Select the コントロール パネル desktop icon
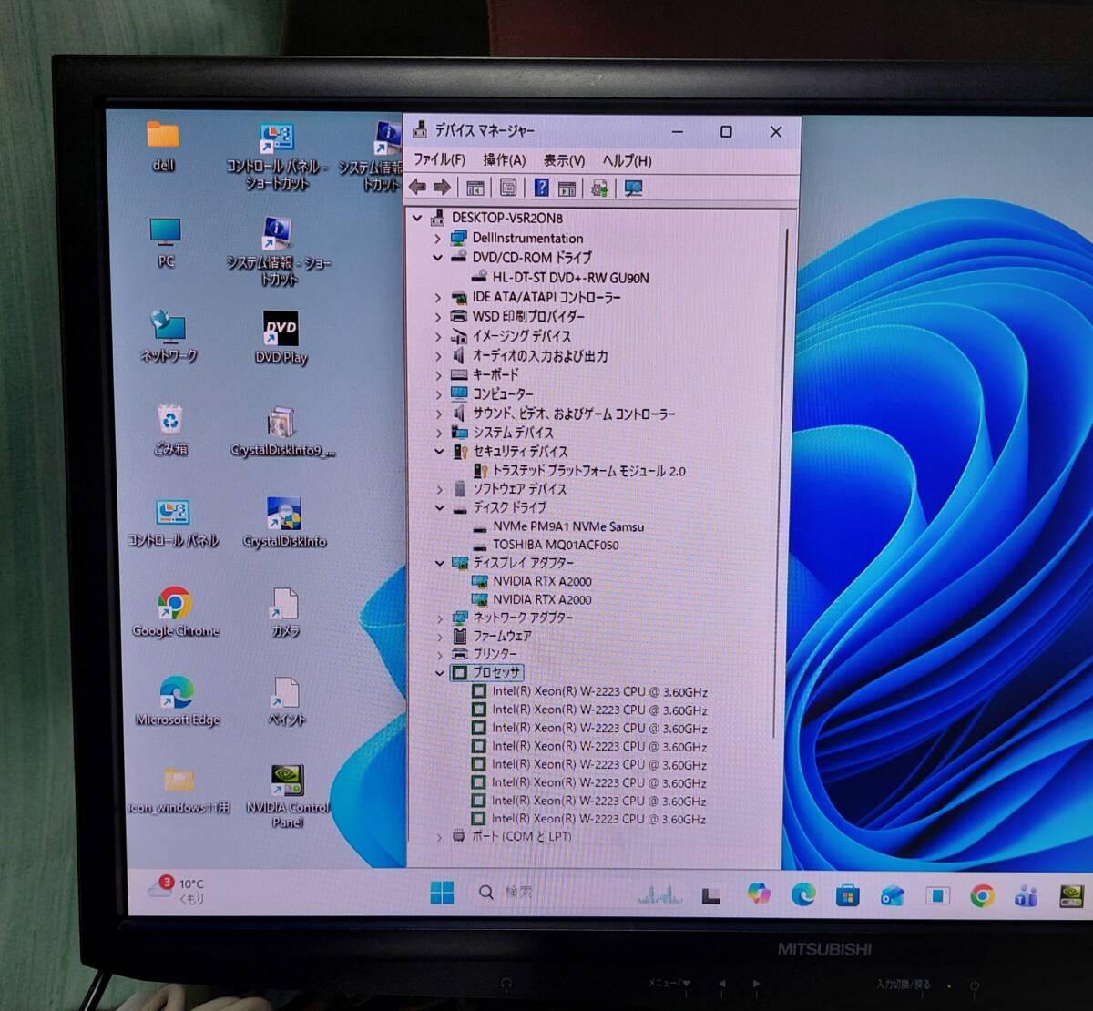This screenshot has height=1011, width=1093. (173, 523)
